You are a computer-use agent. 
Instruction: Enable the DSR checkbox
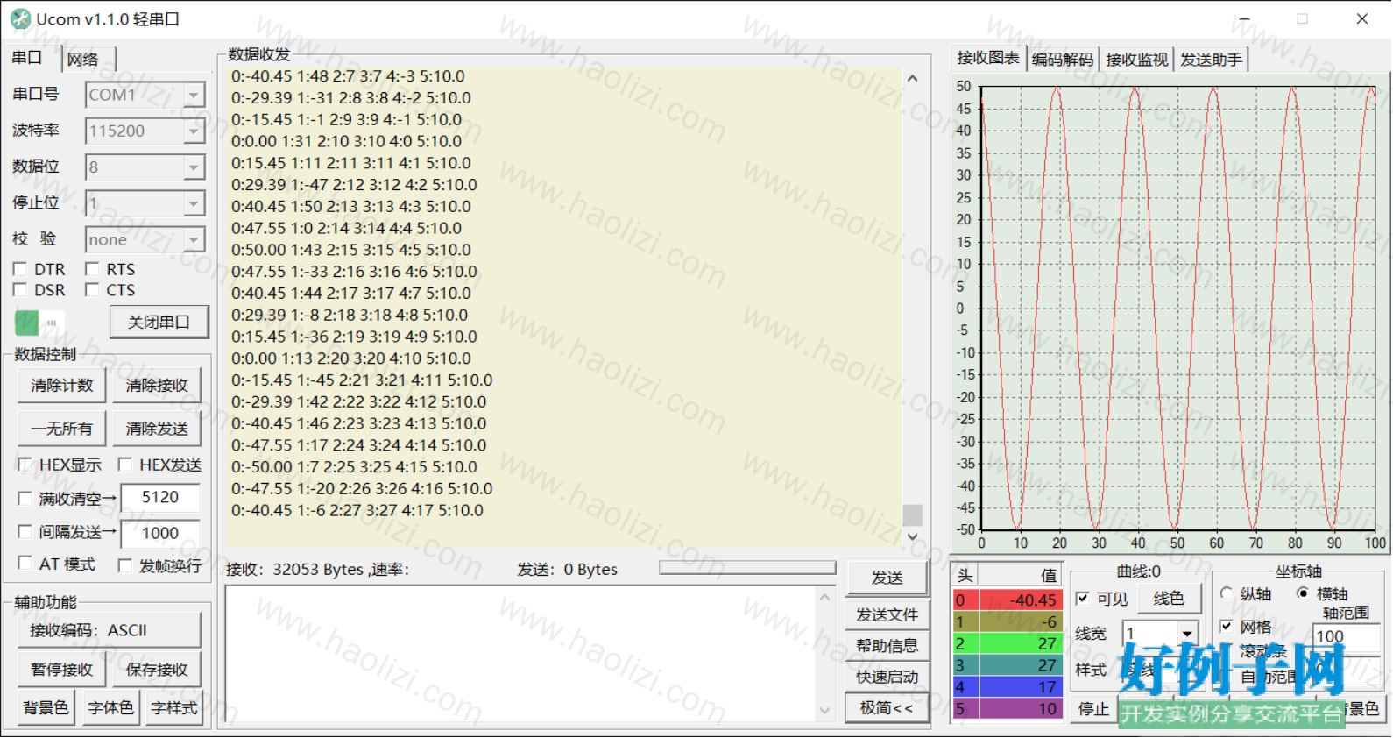20,290
